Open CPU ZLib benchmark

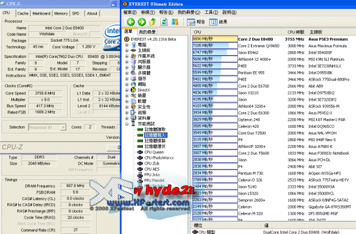[152, 163]
